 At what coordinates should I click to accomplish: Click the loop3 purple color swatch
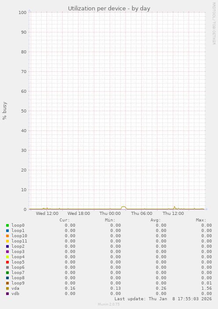(7, 252)
